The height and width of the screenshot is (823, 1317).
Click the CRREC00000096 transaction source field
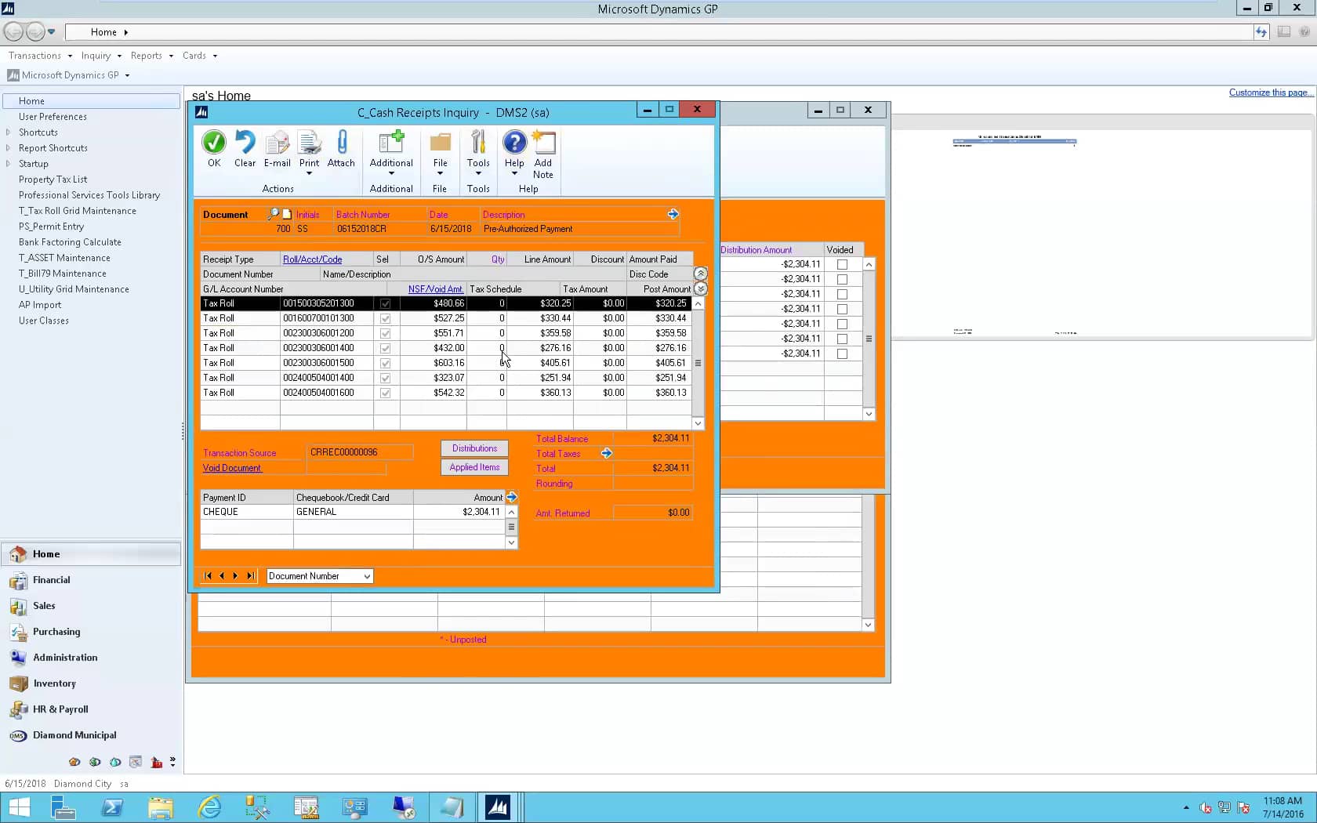pyautogui.click(x=359, y=452)
